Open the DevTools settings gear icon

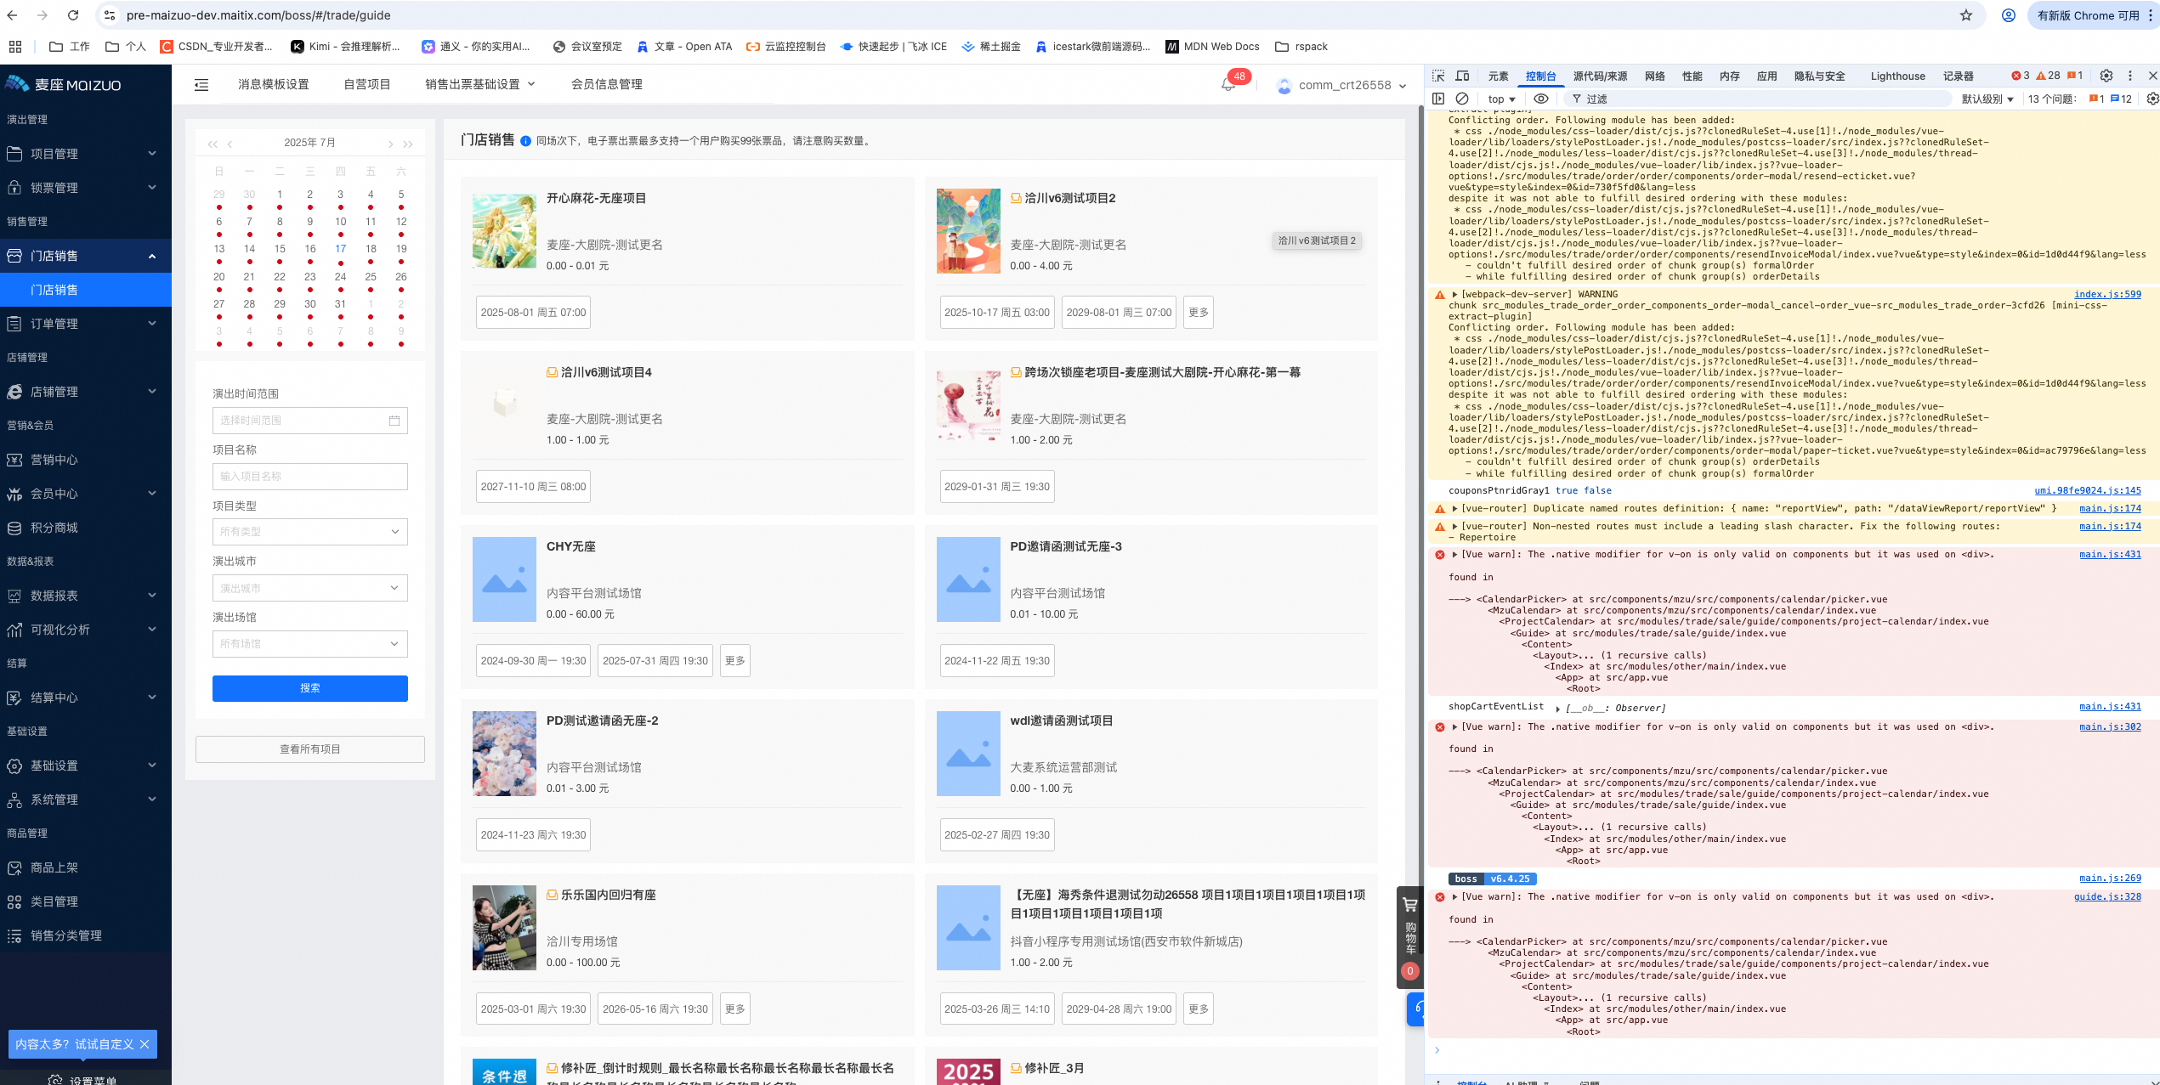[x=2106, y=76]
